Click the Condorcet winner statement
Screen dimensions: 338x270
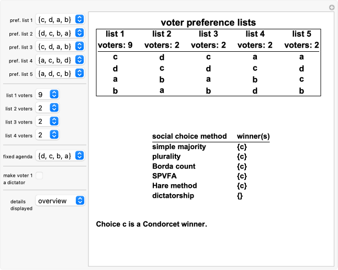tap(152, 224)
